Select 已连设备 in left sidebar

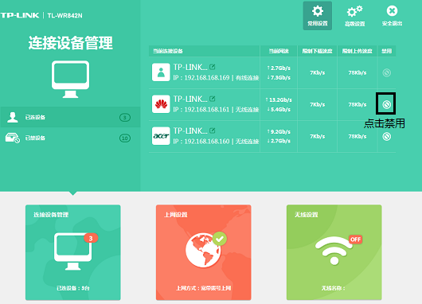click(70, 117)
